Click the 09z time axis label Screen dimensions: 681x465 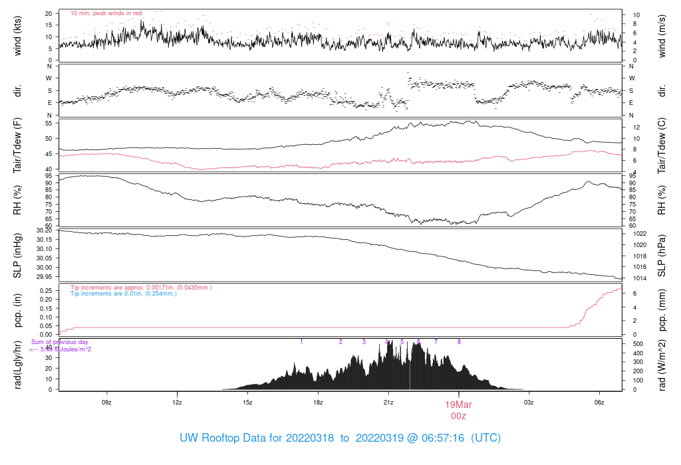pyautogui.click(x=106, y=403)
